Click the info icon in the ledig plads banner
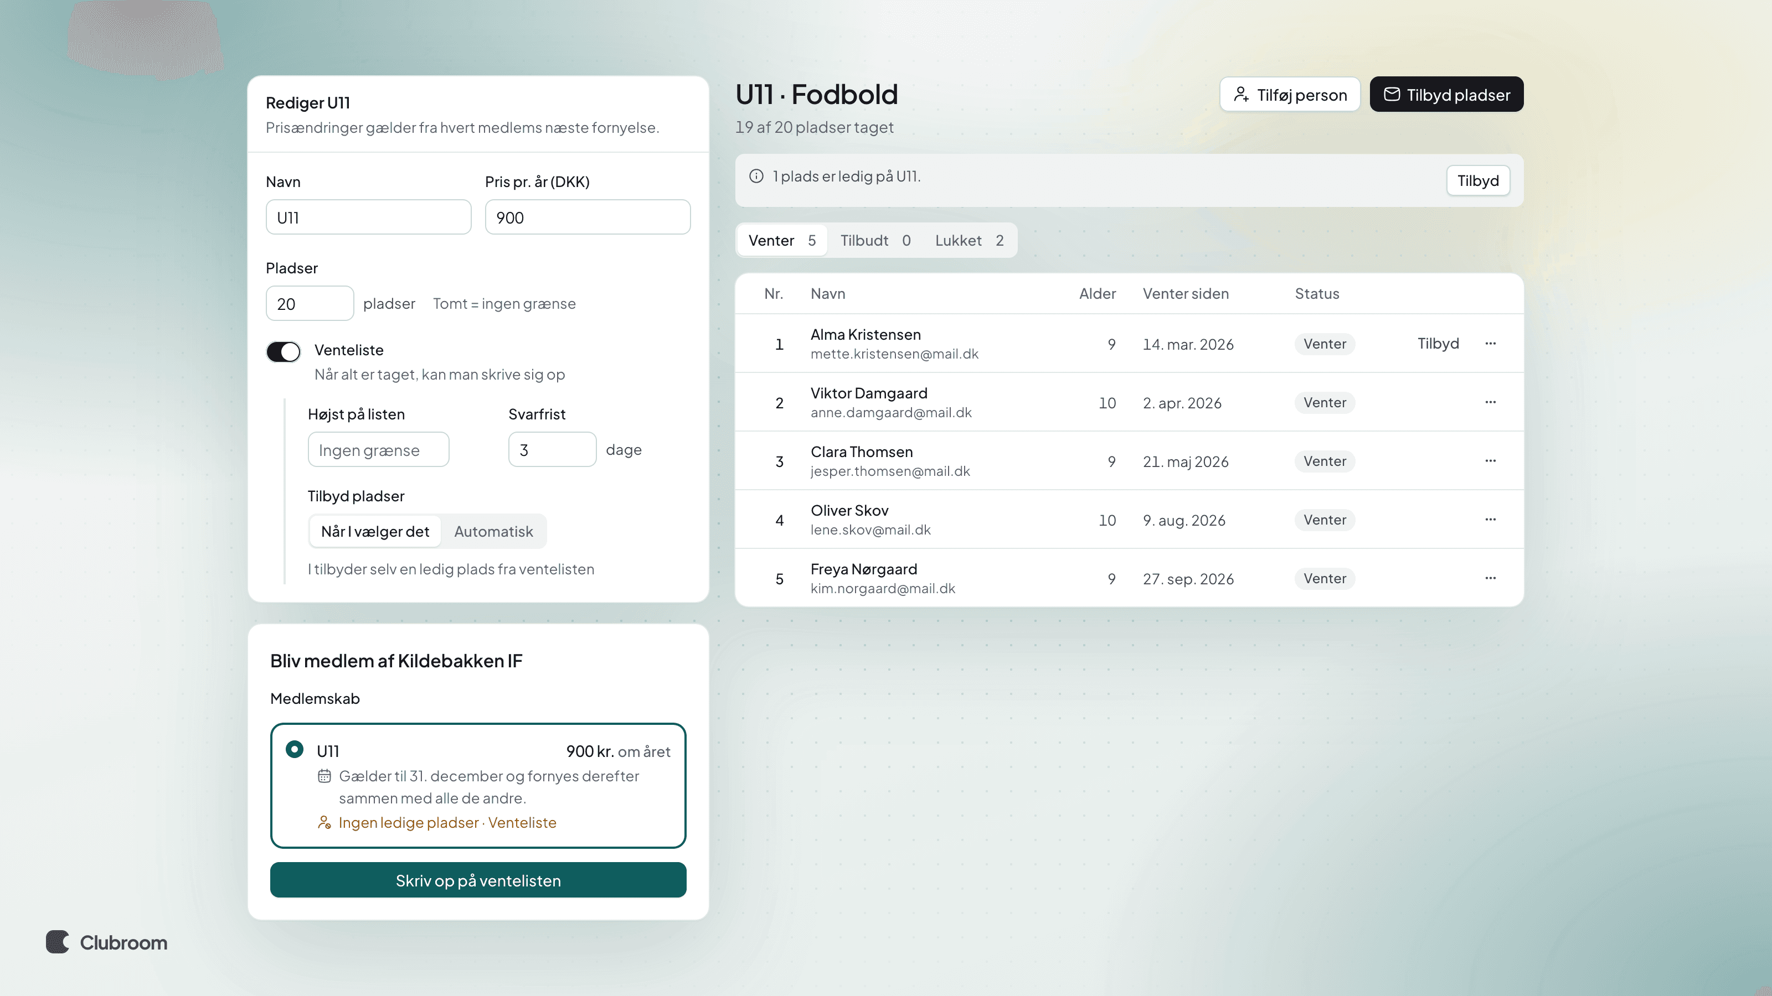This screenshot has width=1772, height=996. pyautogui.click(x=756, y=176)
